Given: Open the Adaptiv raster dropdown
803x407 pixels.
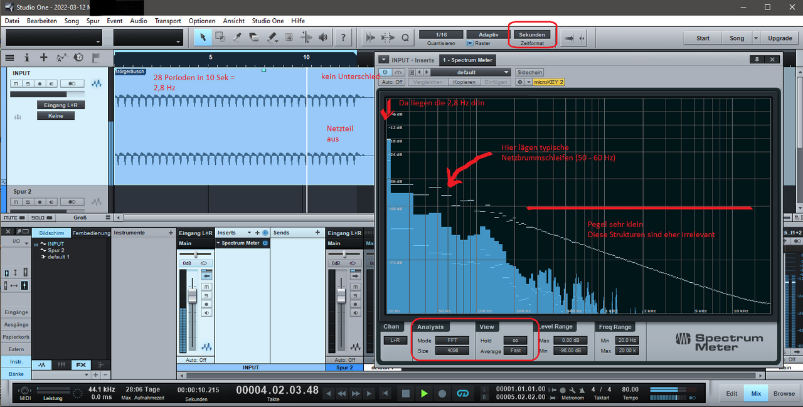Looking at the screenshot, I should point(488,34).
